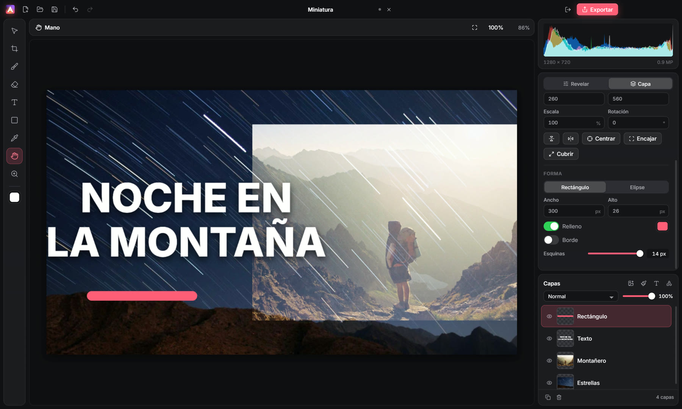Add text layer in Capas panel

coord(656,283)
